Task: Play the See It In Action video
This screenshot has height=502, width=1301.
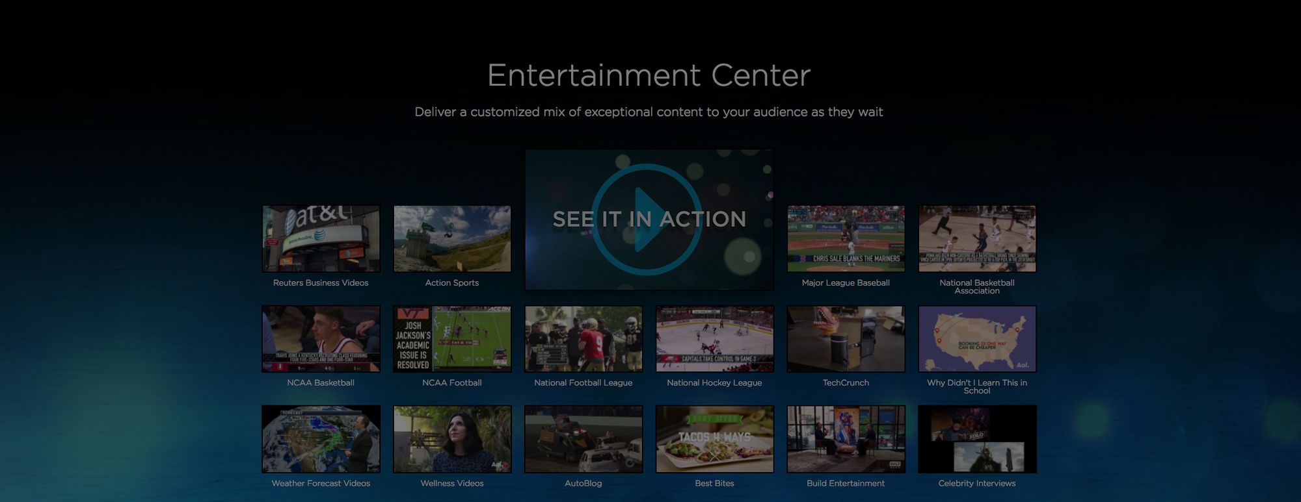Action: 649,220
